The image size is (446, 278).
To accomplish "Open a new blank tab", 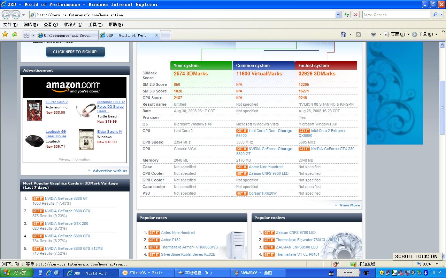I will pyautogui.click(x=166, y=35).
